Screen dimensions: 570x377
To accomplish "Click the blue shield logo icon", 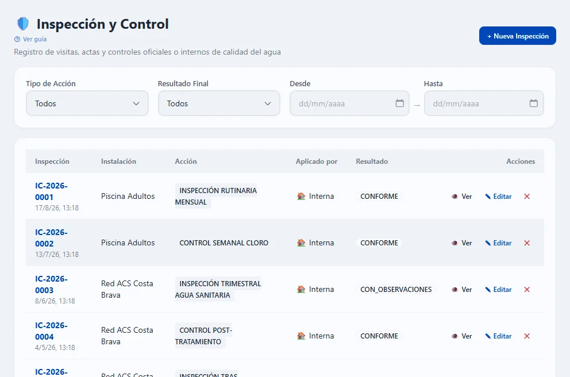I will (23, 24).
